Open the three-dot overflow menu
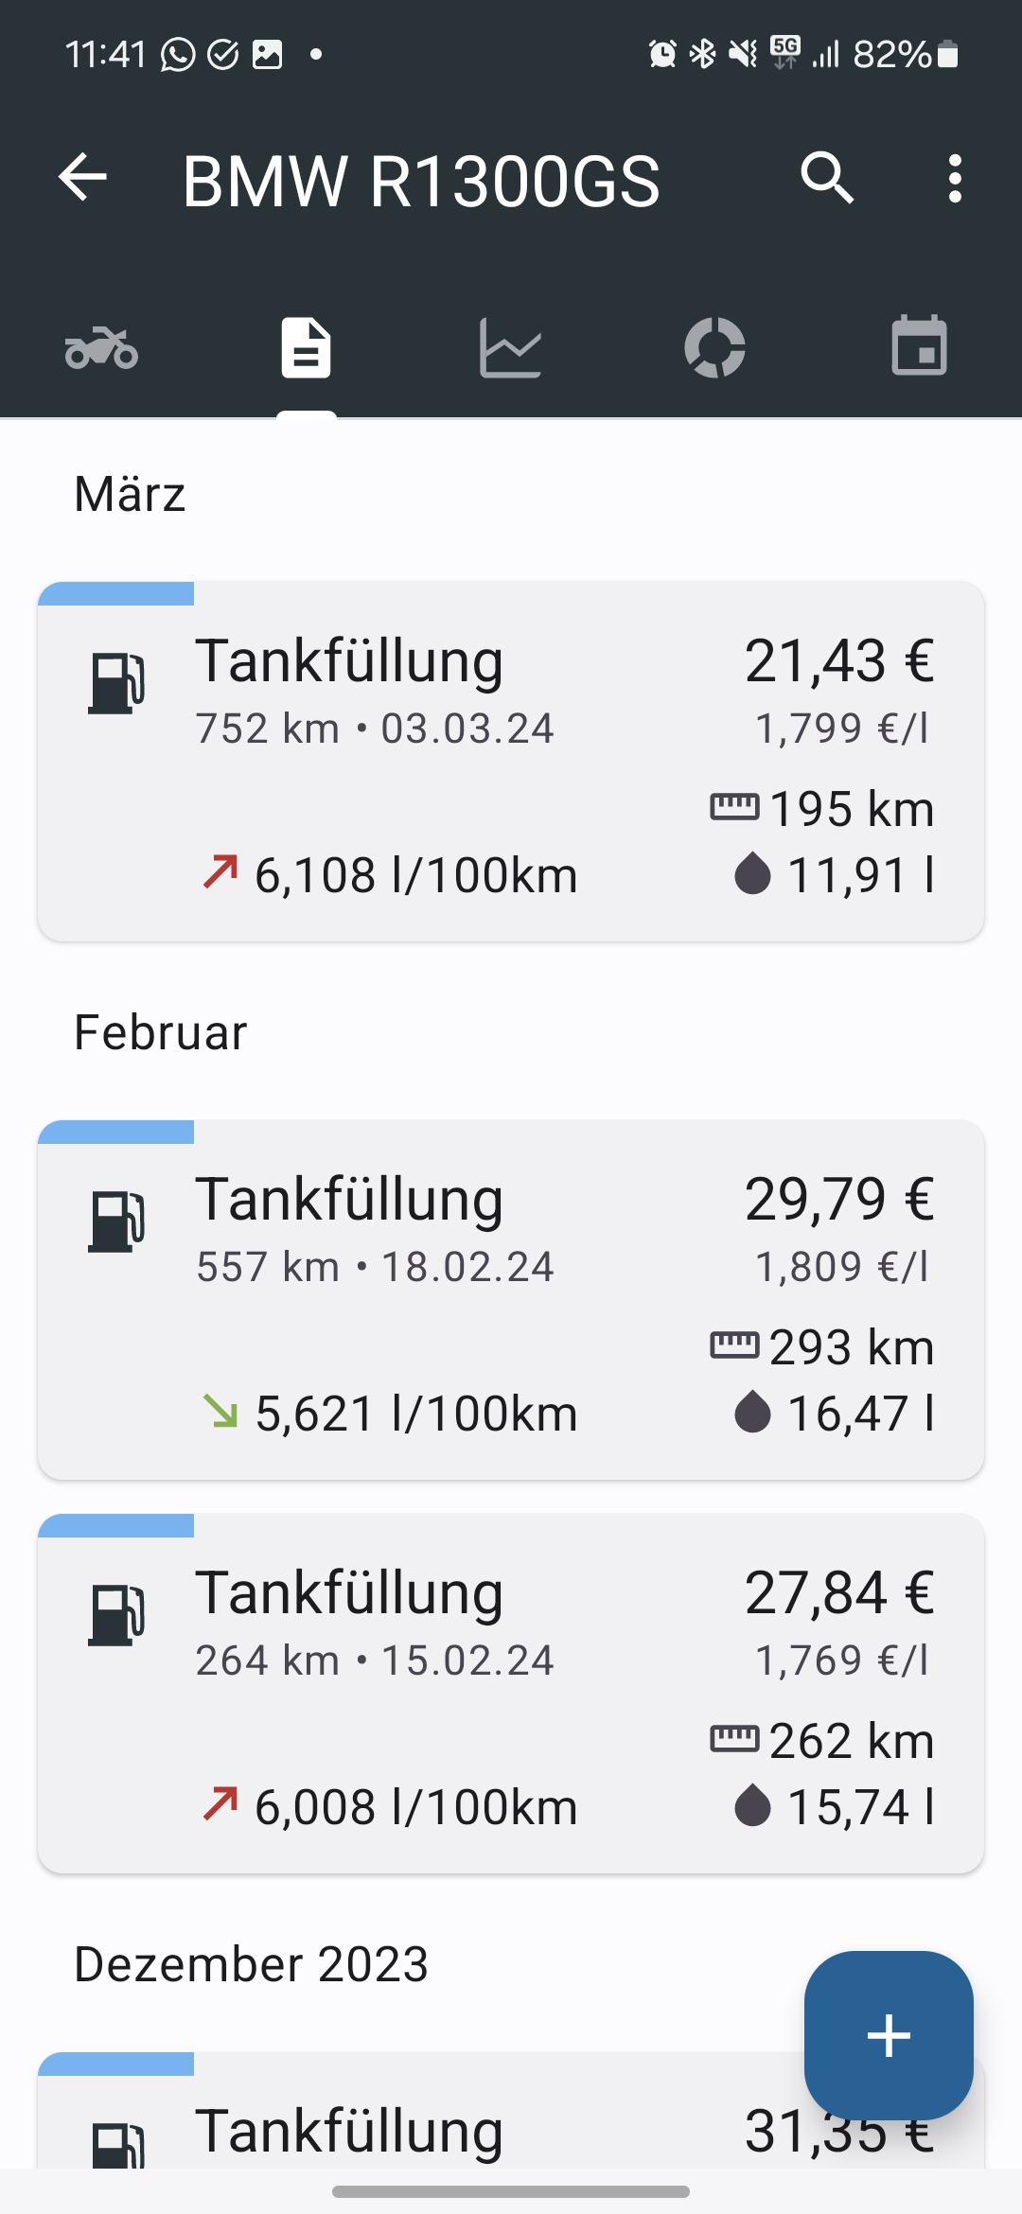Viewport: 1022px width, 2214px height. tap(955, 178)
